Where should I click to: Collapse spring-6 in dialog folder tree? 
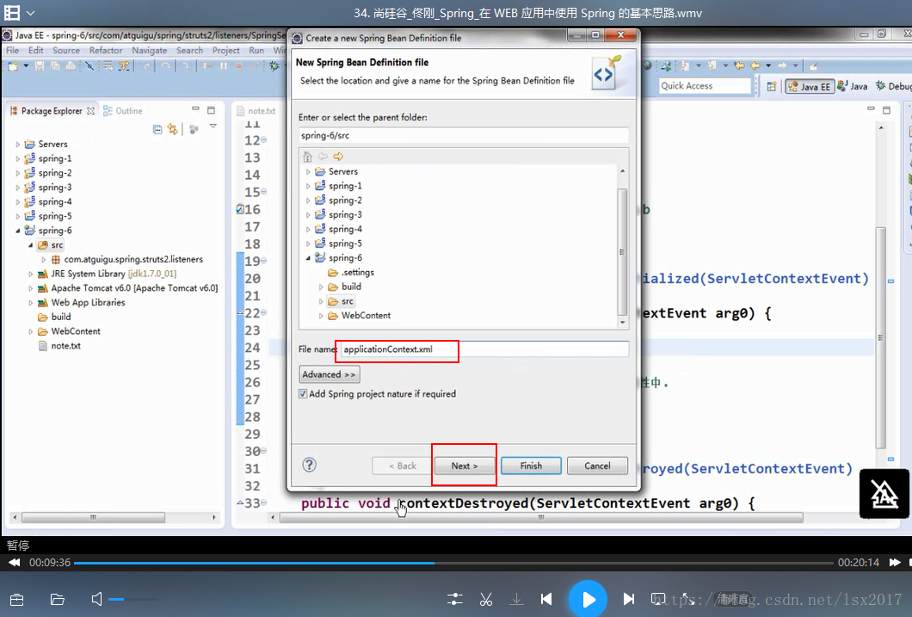(308, 257)
